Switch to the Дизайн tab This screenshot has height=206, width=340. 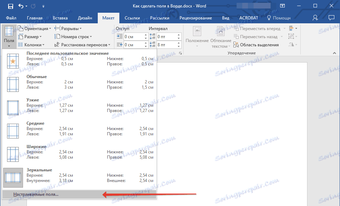pos(85,18)
